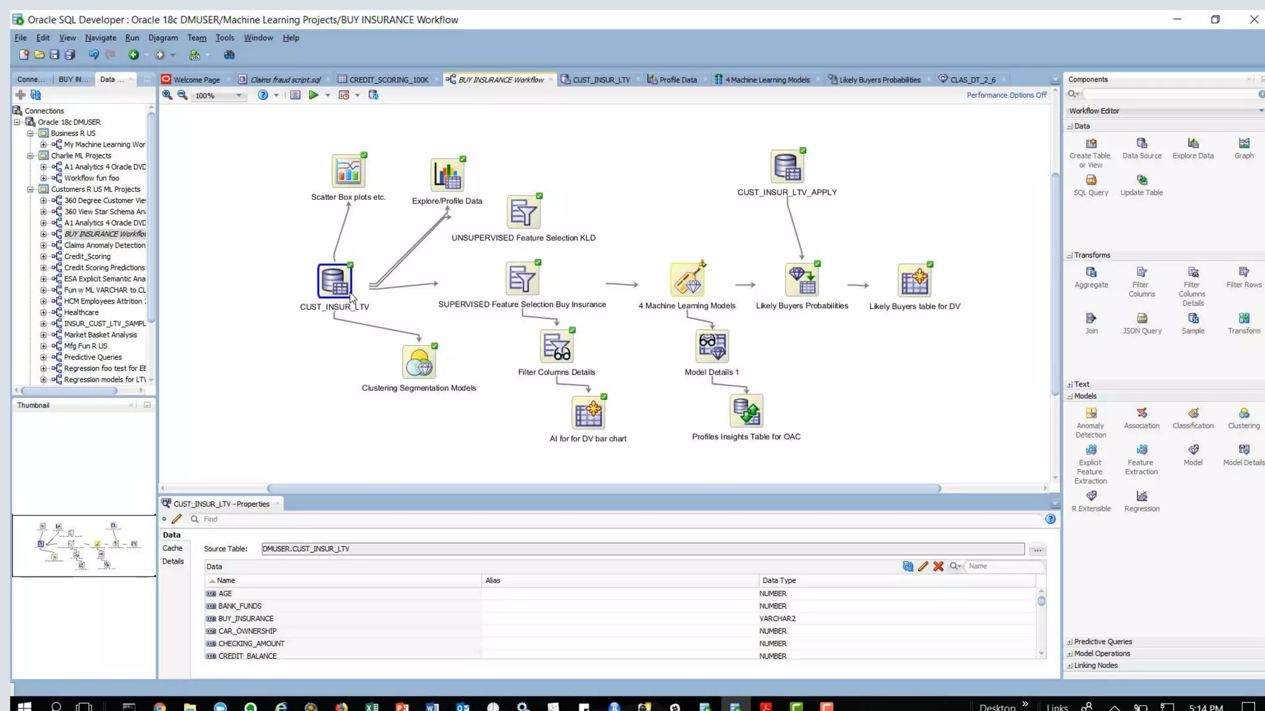The width and height of the screenshot is (1265, 711).
Task: Toggle Performance Options Off link
Action: [1006, 95]
